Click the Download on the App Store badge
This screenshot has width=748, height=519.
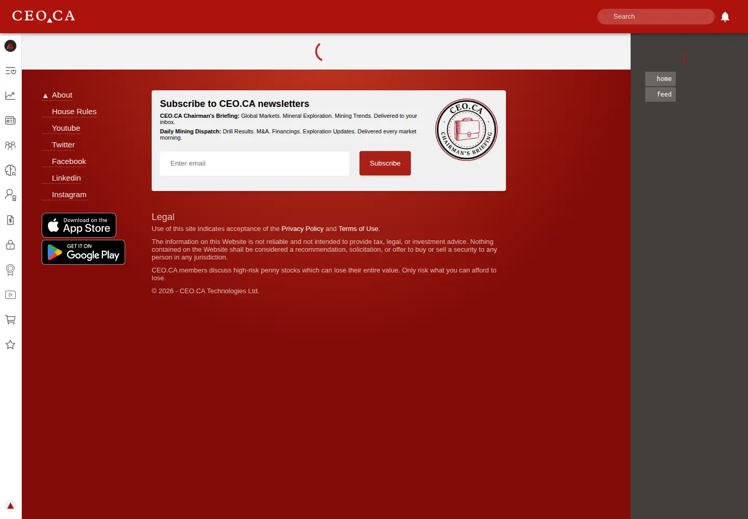79,225
